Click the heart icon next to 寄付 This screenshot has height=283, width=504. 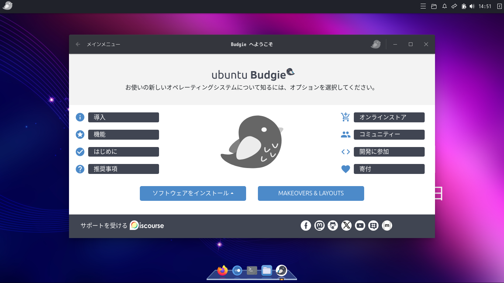tap(345, 169)
